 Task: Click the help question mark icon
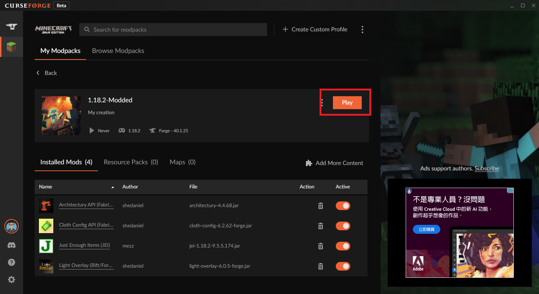(12, 262)
